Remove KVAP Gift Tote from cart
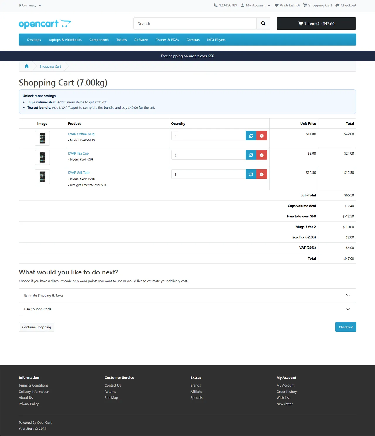Viewport: 375px width, 436px height. (262, 174)
